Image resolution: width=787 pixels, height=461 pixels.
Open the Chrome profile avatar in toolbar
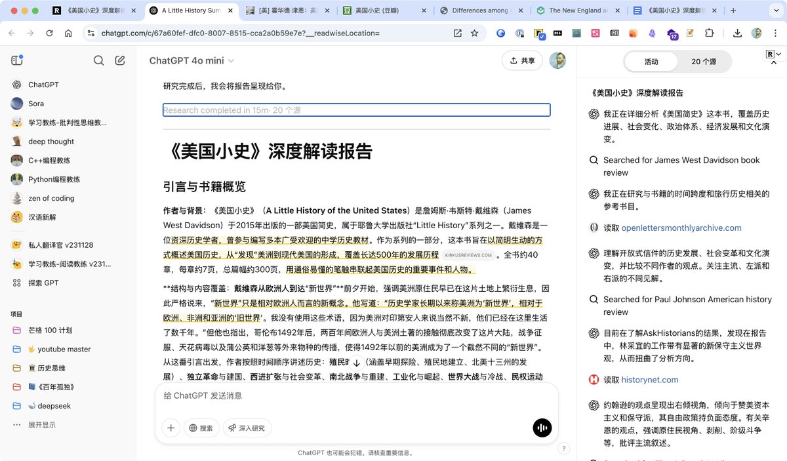pyautogui.click(x=756, y=33)
